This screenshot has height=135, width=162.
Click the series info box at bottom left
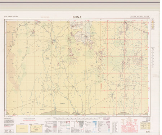click(9, 131)
